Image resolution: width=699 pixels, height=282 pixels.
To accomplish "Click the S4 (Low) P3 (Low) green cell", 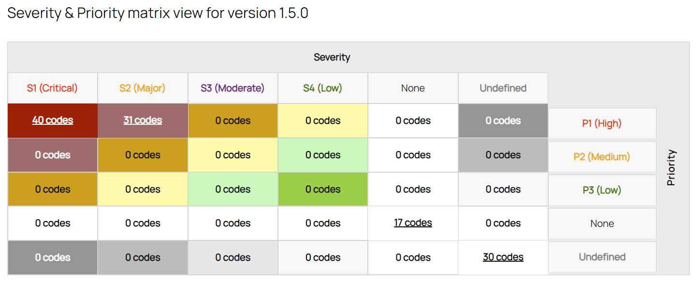I will tap(323, 189).
